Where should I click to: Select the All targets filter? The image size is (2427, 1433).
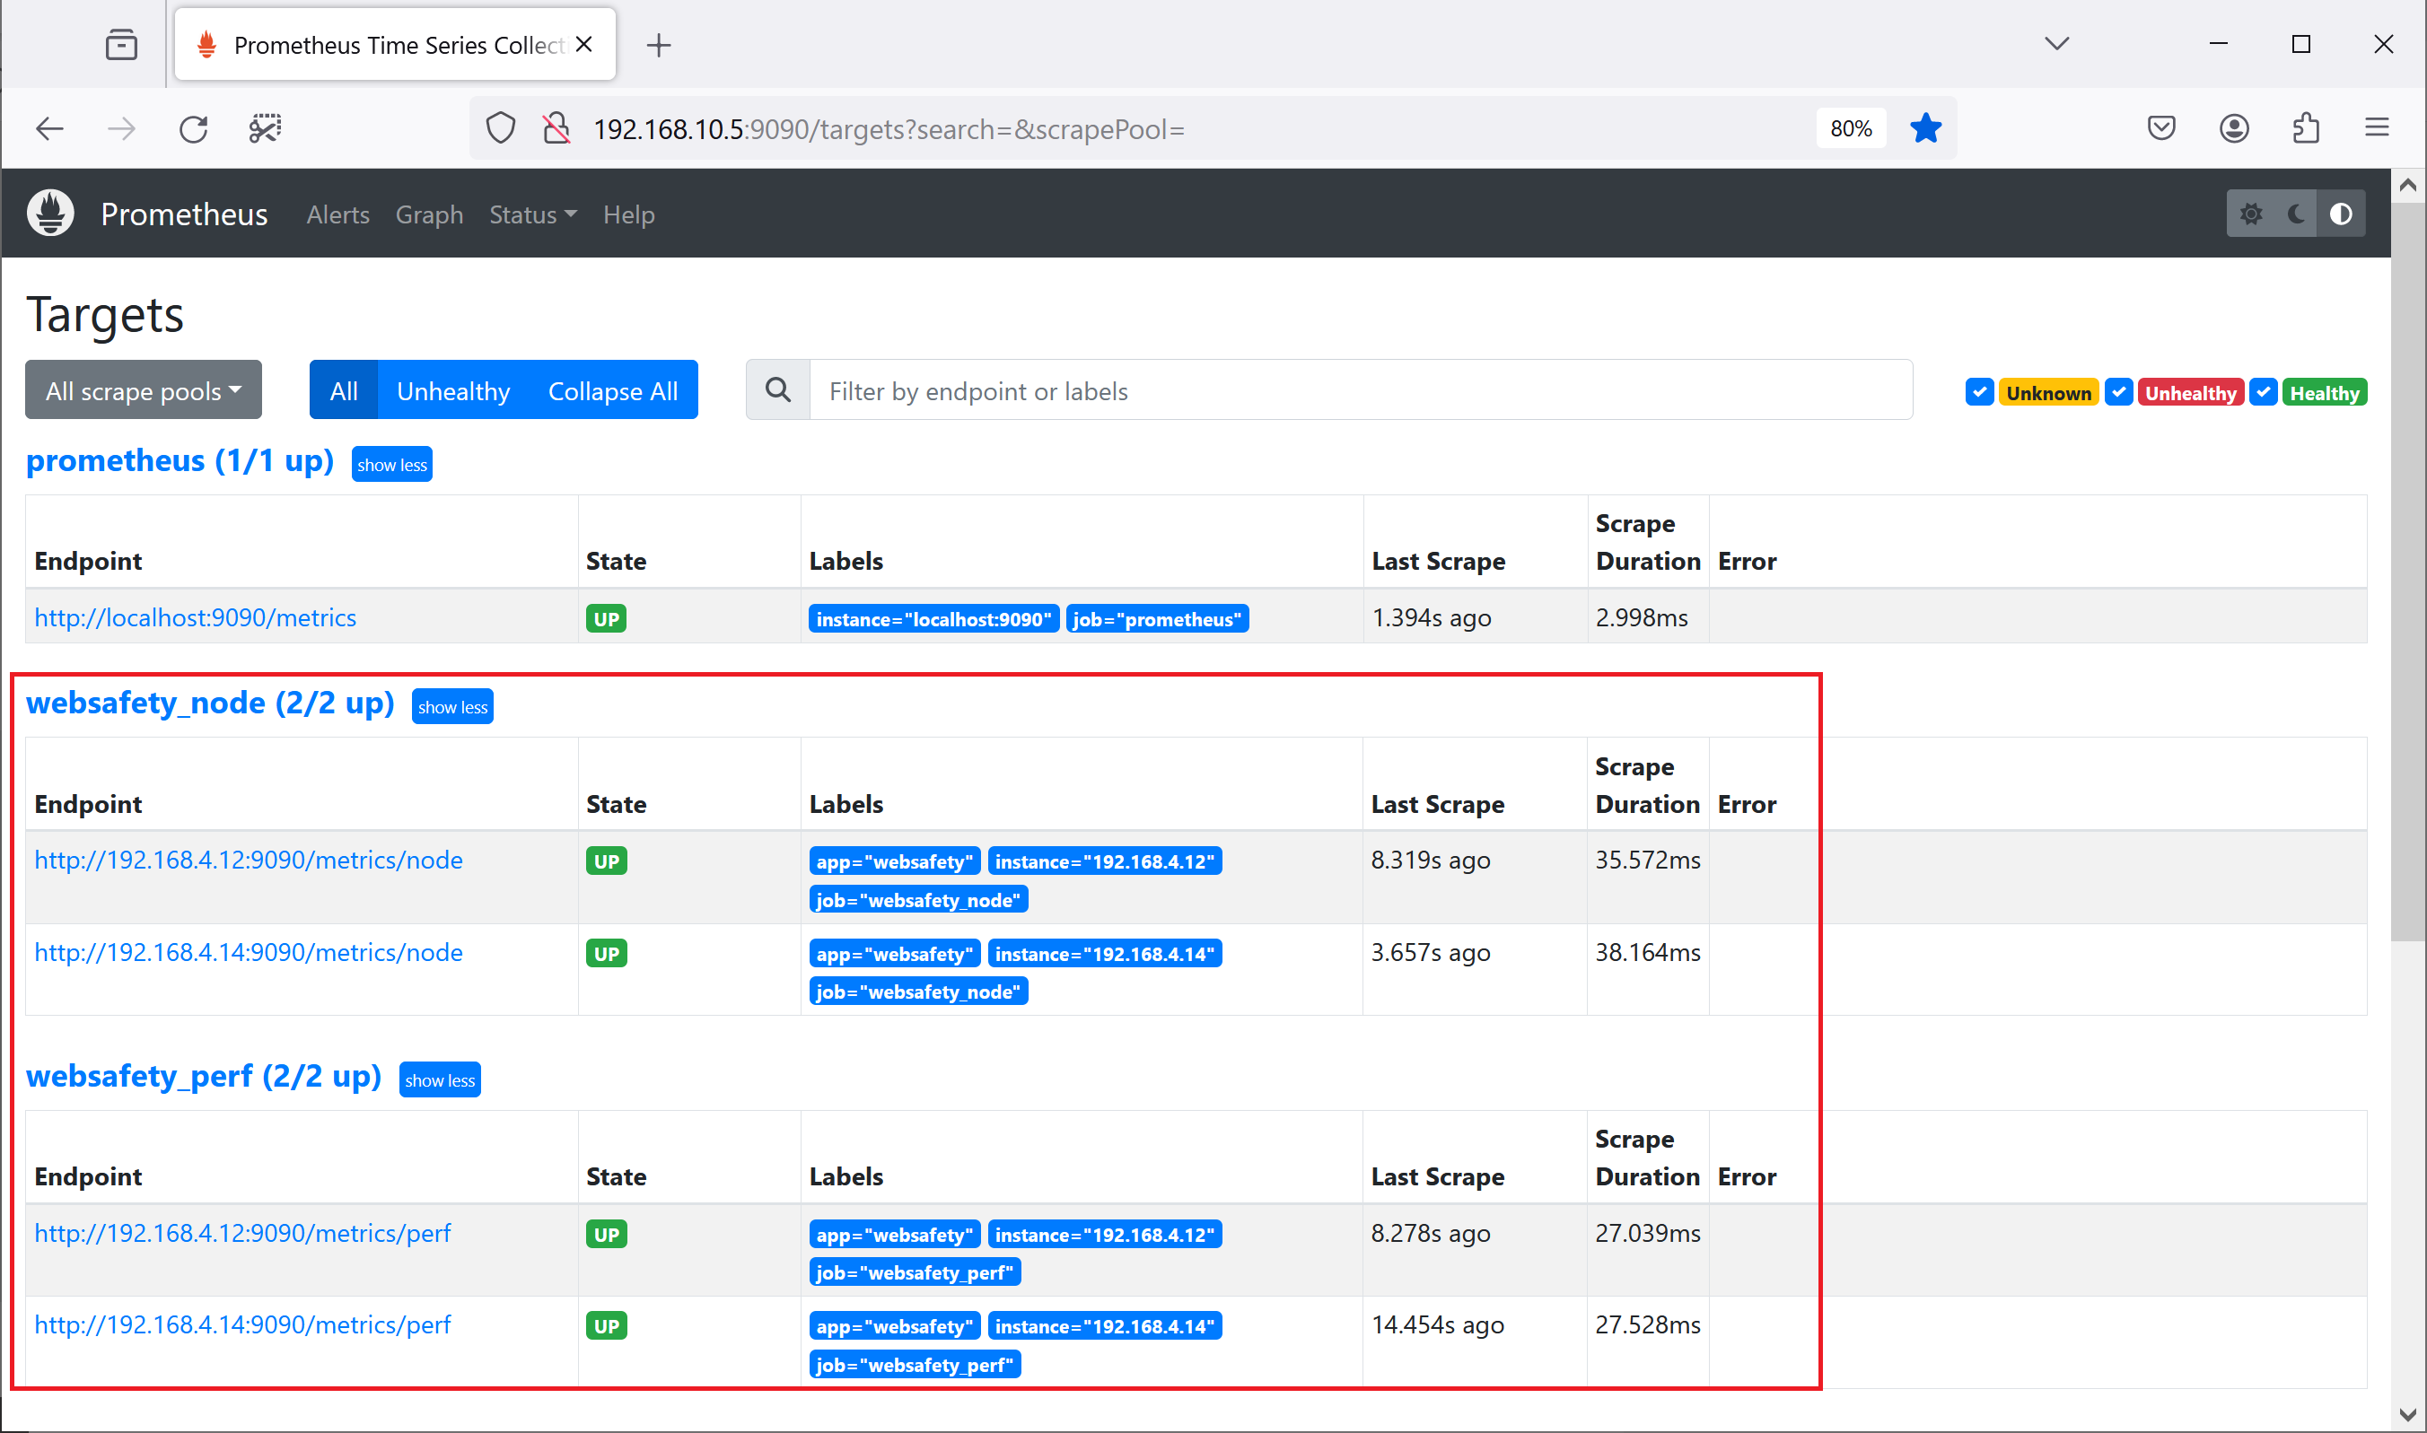(x=343, y=390)
